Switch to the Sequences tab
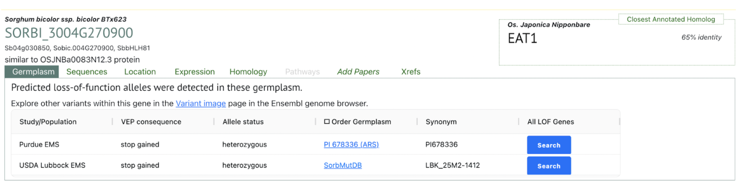Screen dimensions: 740x189 87,72
